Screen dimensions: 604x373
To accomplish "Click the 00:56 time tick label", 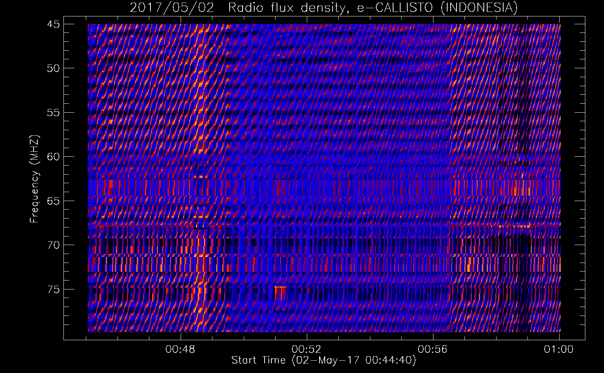I will pyautogui.click(x=433, y=350).
